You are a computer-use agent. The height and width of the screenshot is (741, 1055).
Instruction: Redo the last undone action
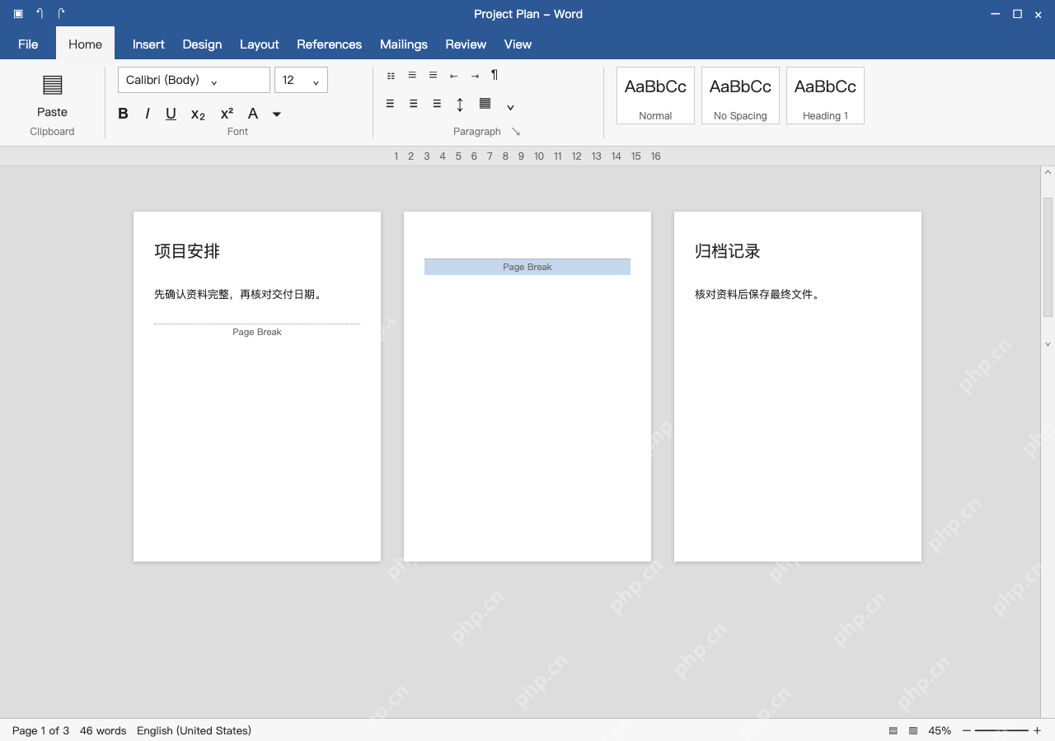tap(61, 14)
